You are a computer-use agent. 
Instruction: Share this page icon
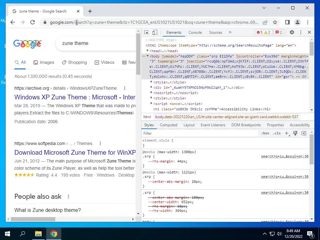click(265, 22)
